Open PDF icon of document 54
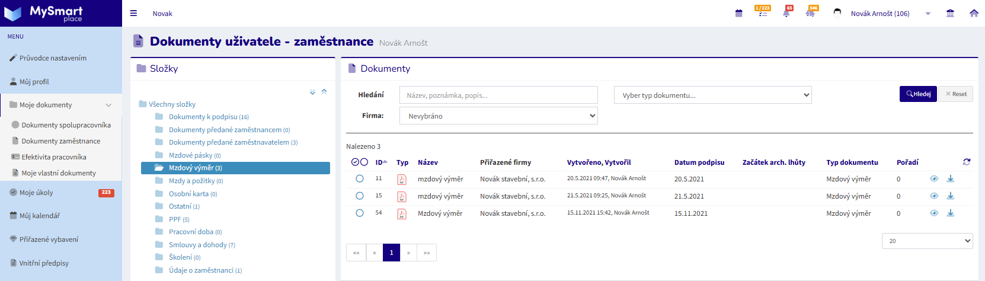985x281 pixels. tap(402, 213)
